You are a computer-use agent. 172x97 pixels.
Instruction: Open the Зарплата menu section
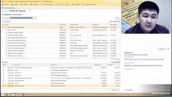click(x=24, y=4)
